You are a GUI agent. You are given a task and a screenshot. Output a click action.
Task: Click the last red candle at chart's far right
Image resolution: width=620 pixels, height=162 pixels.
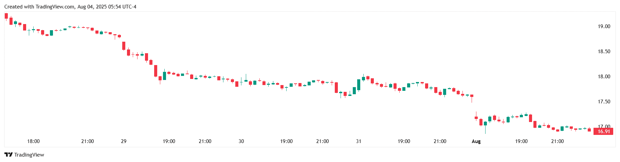tap(589, 130)
